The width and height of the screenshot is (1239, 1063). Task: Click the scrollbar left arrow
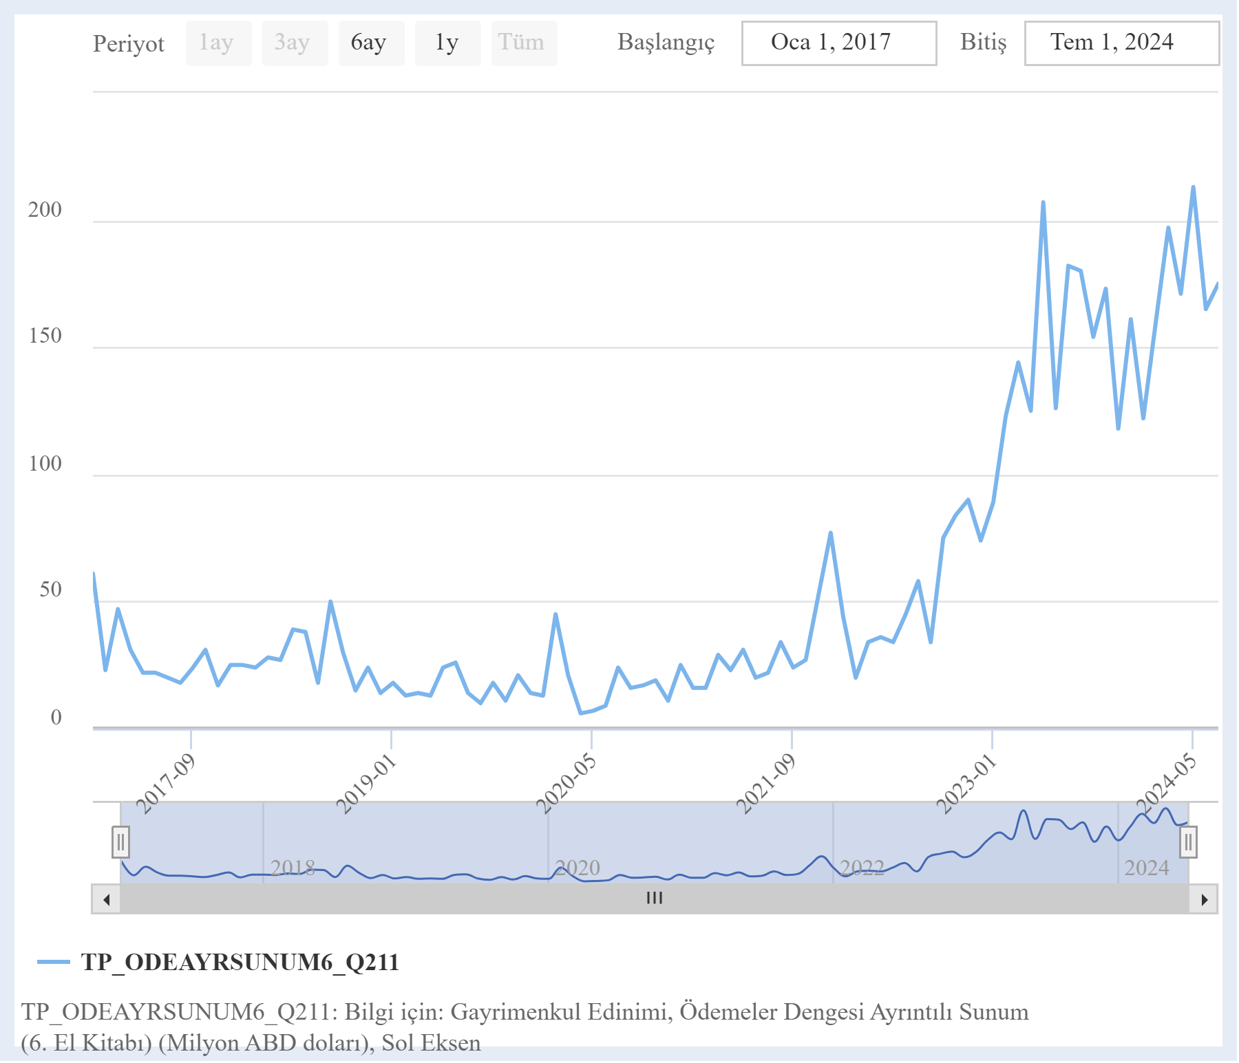pyautogui.click(x=106, y=899)
